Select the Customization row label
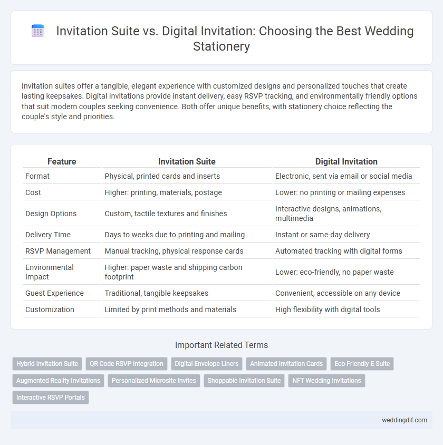The width and height of the screenshot is (443, 445). tap(50, 309)
